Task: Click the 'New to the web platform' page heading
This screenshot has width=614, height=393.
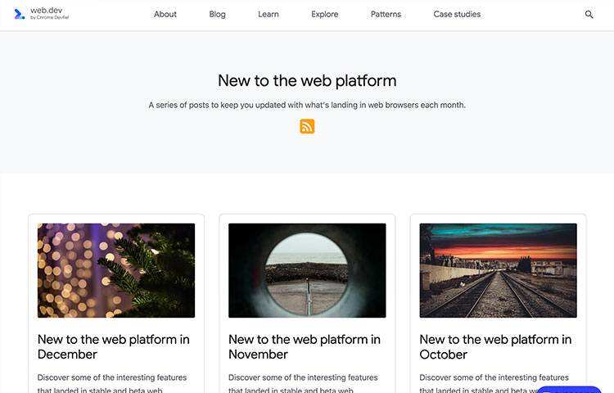Action: (307, 81)
